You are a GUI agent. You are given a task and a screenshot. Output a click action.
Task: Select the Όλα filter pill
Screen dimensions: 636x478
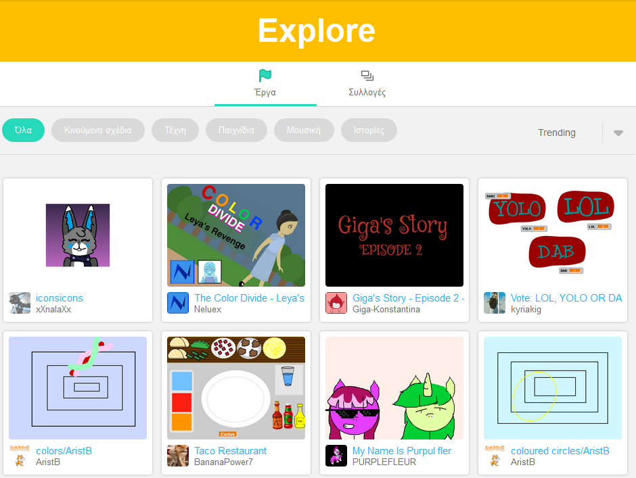coord(23,130)
